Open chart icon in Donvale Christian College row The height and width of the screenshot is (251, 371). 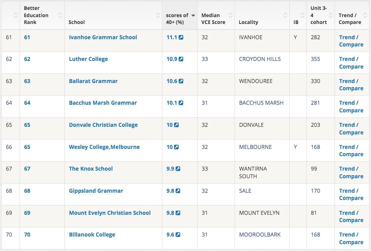coord(176,125)
